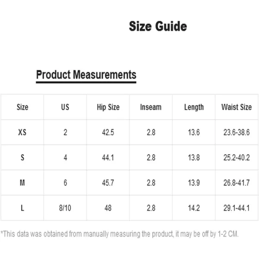Click the S size row label
Viewport: 259px width, 259px height.
click(x=22, y=158)
